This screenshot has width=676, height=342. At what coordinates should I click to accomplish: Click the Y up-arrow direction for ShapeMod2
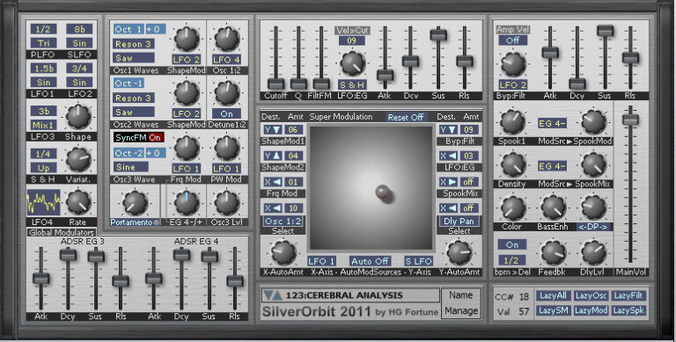273,156
